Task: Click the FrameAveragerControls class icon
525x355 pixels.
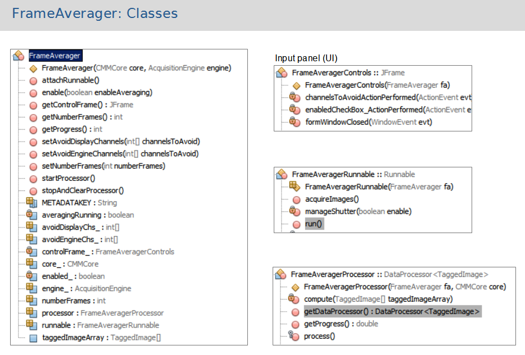Action: 282,73
